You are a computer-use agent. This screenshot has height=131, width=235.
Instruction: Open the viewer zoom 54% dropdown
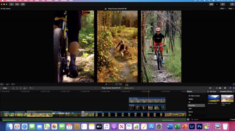[223, 8]
